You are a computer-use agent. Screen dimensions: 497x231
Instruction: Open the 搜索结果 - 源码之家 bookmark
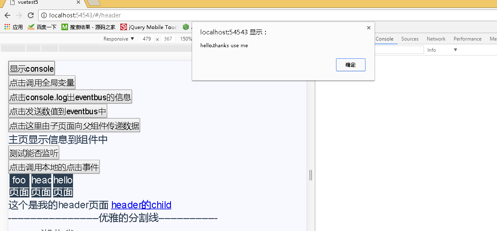(88, 27)
